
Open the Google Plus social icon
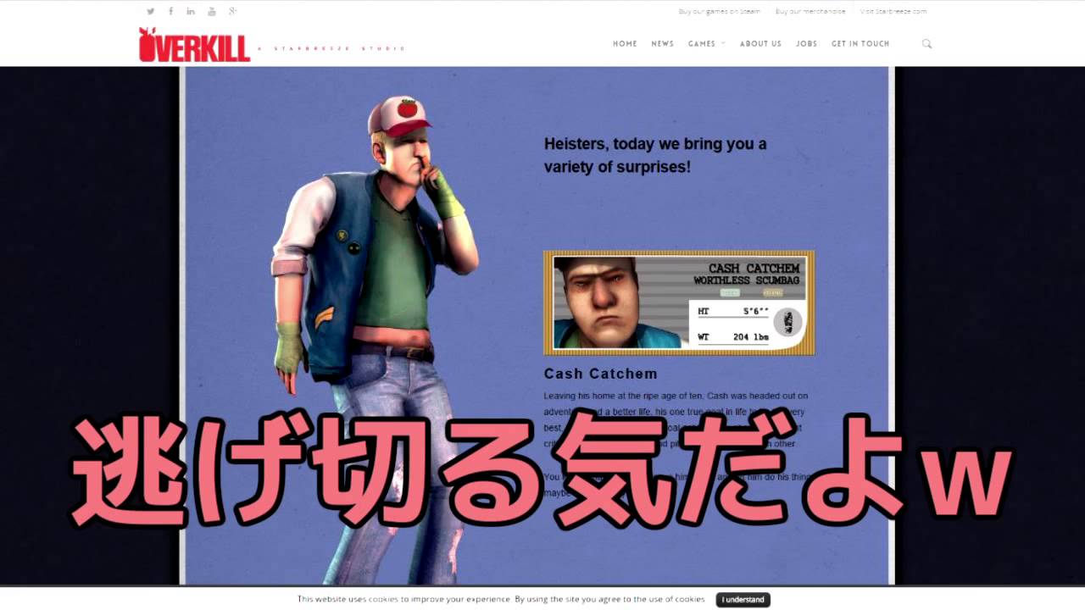tap(232, 11)
